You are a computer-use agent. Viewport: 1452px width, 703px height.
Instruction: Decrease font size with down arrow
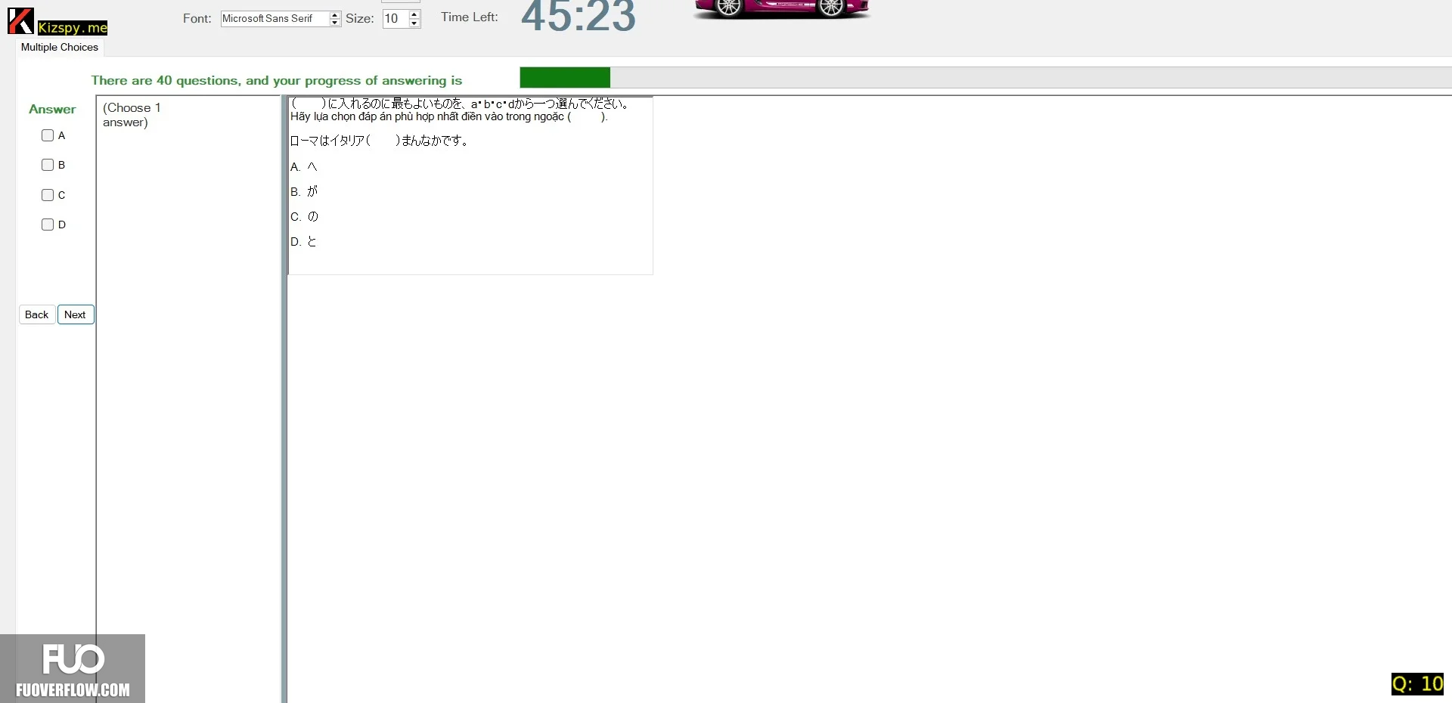pos(414,23)
